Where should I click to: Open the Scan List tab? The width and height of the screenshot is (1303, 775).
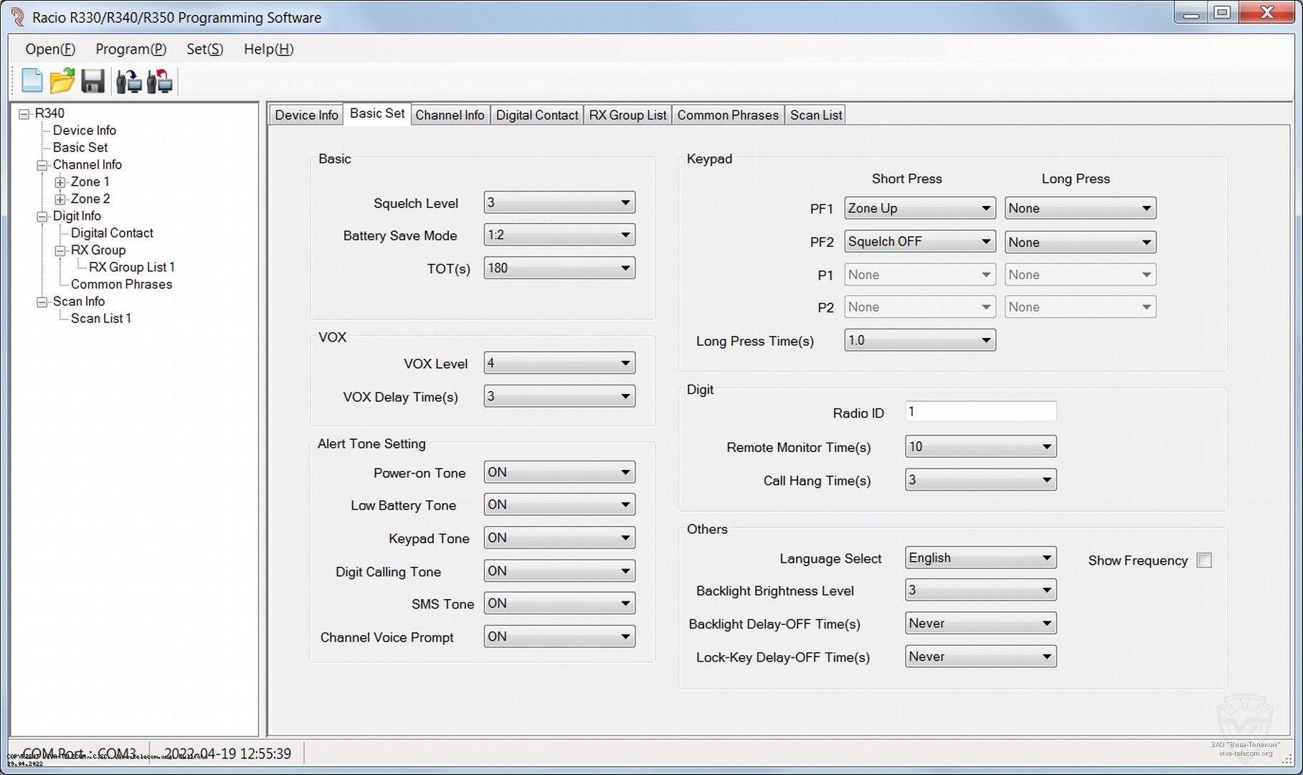click(x=815, y=115)
